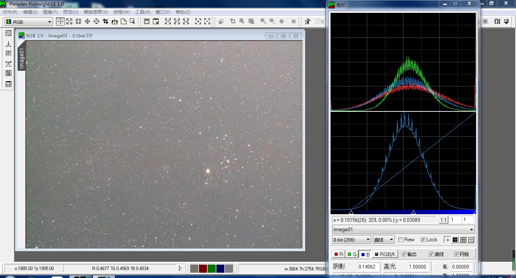This screenshot has height=278, width=516.
Task: Open the MN/MX statistics tool in sidebar
Action: click(8, 54)
